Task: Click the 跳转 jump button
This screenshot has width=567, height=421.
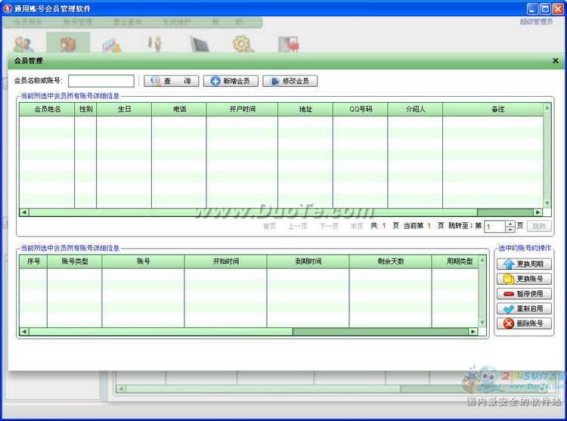Action: tap(539, 226)
